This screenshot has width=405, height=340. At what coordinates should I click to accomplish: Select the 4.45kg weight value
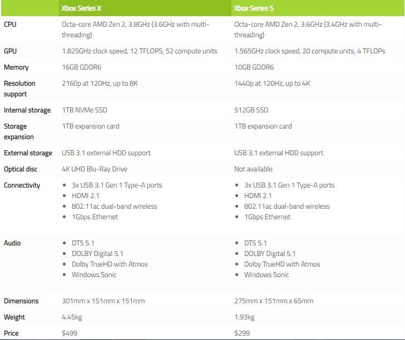click(72, 317)
